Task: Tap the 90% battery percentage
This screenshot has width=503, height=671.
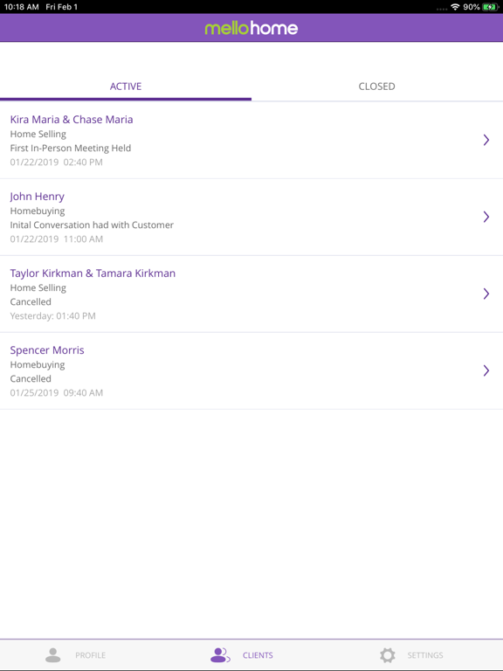Action: coord(472,7)
